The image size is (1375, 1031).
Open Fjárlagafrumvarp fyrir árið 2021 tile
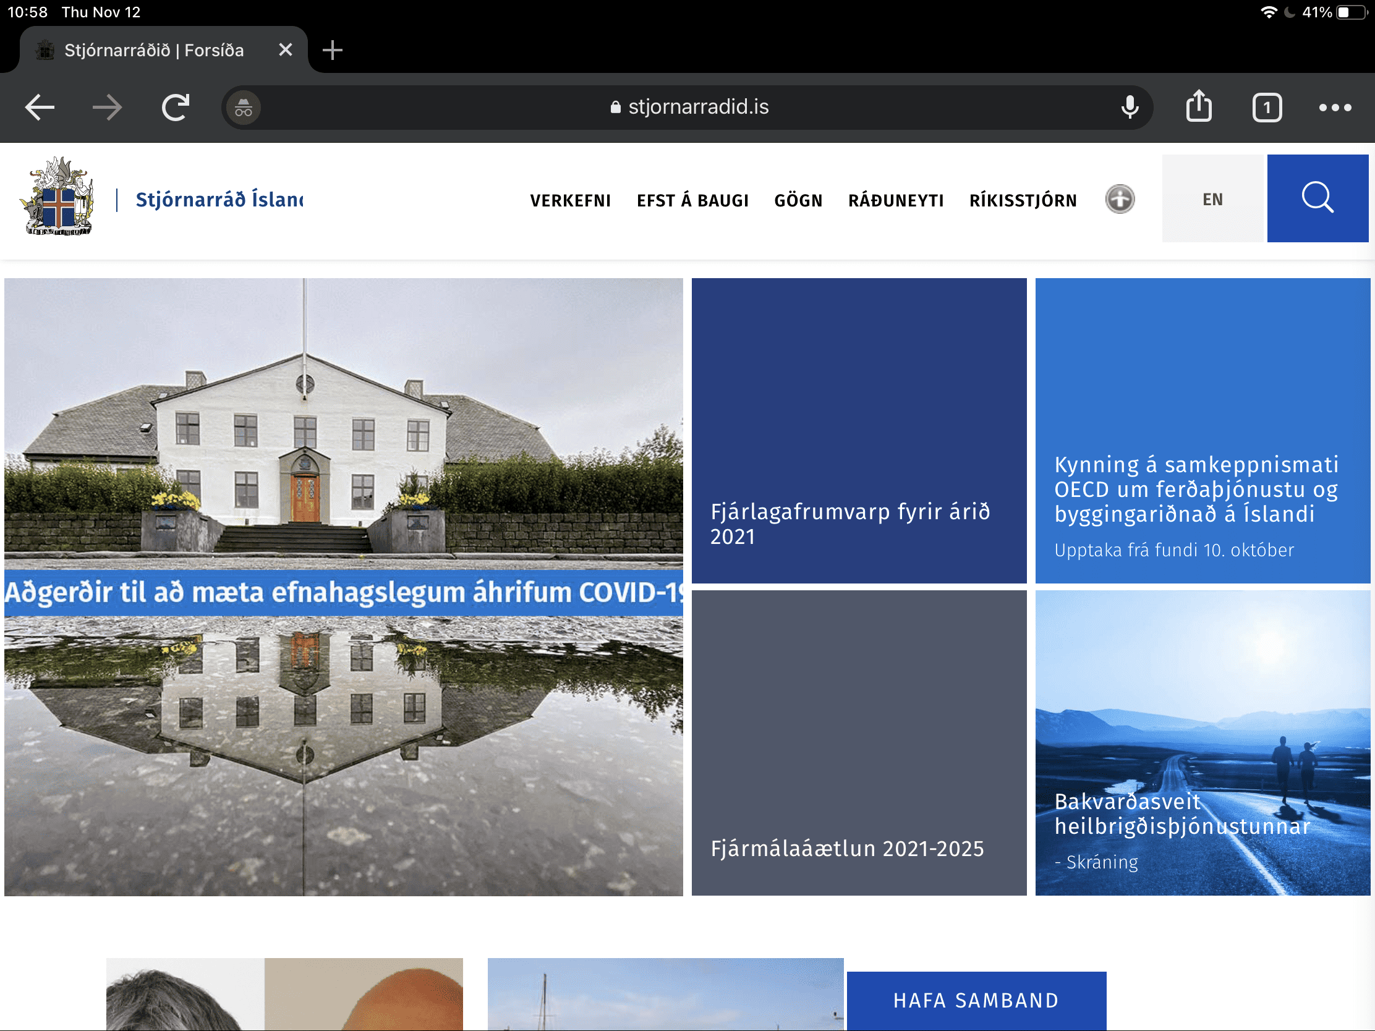(x=858, y=430)
